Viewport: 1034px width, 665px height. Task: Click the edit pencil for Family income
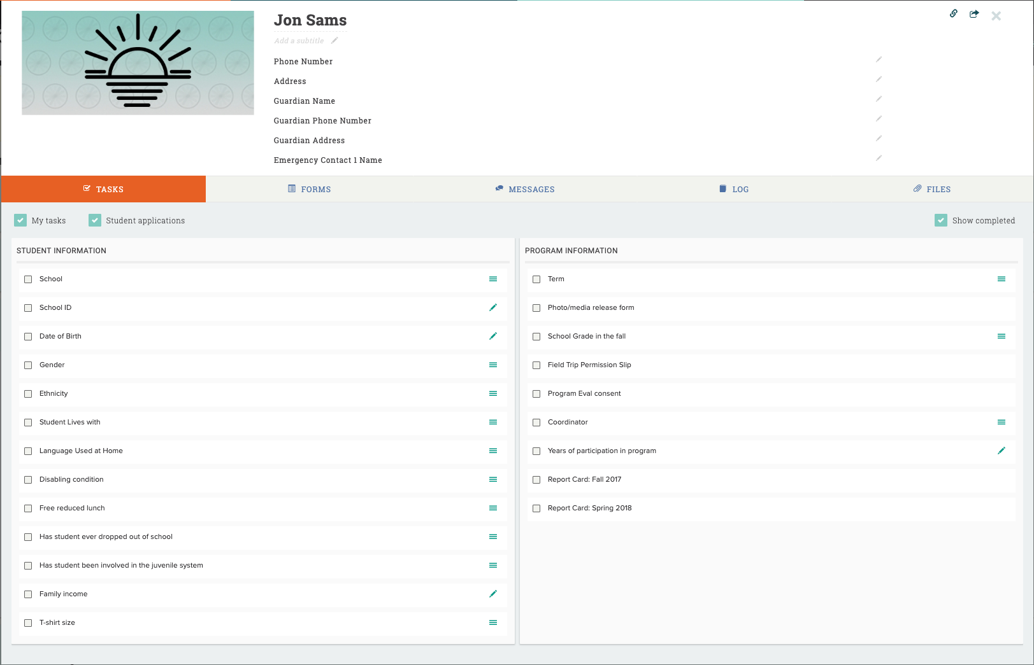click(493, 594)
